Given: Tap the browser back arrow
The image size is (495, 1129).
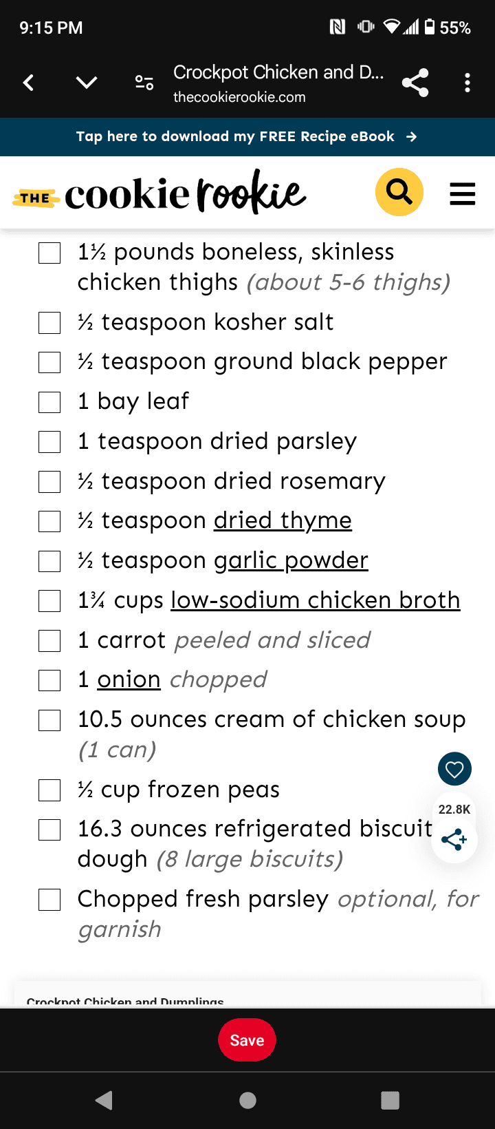Looking at the screenshot, I should coord(28,83).
